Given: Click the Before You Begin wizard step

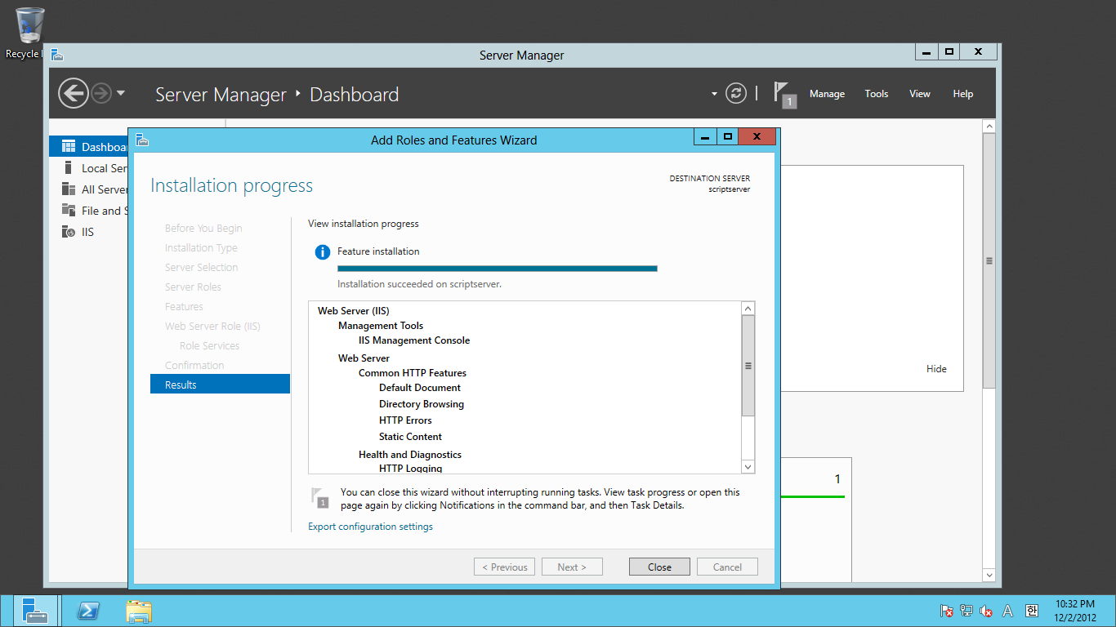Looking at the screenshot, I should pos(203,229).
